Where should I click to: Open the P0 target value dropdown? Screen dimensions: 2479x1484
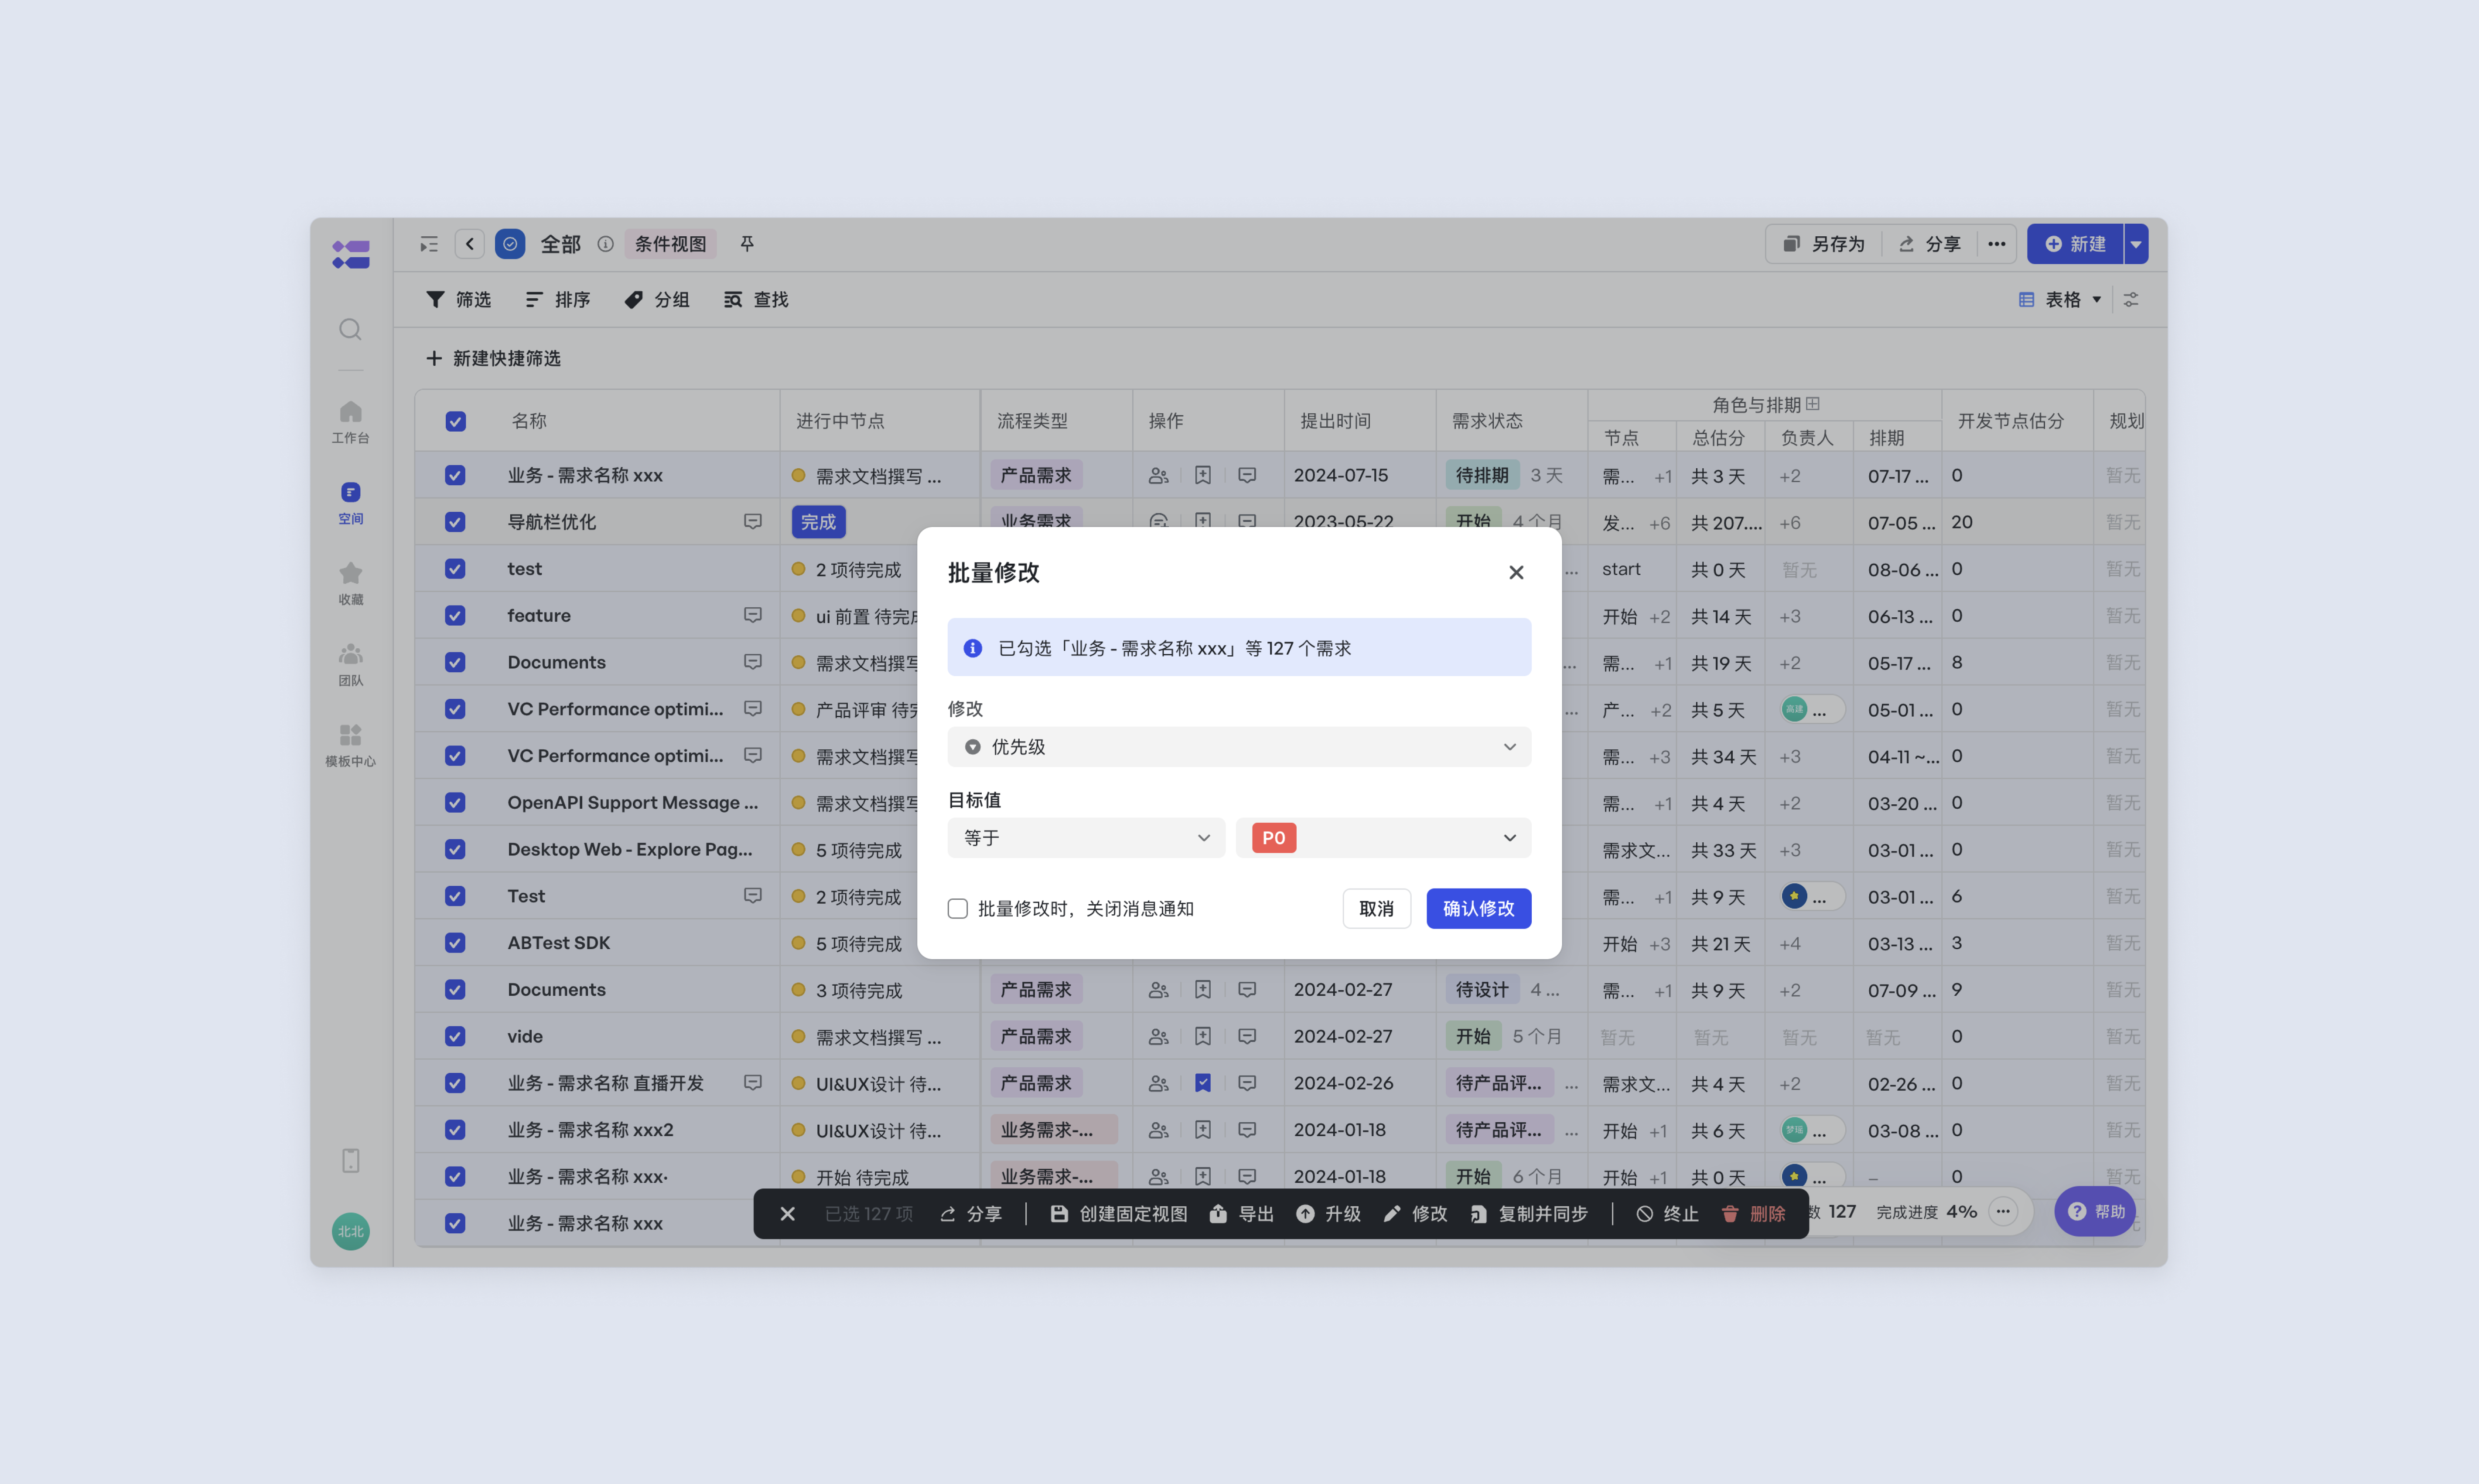point(1383,838)
